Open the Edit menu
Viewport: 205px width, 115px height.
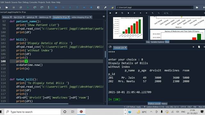[2, 2]
